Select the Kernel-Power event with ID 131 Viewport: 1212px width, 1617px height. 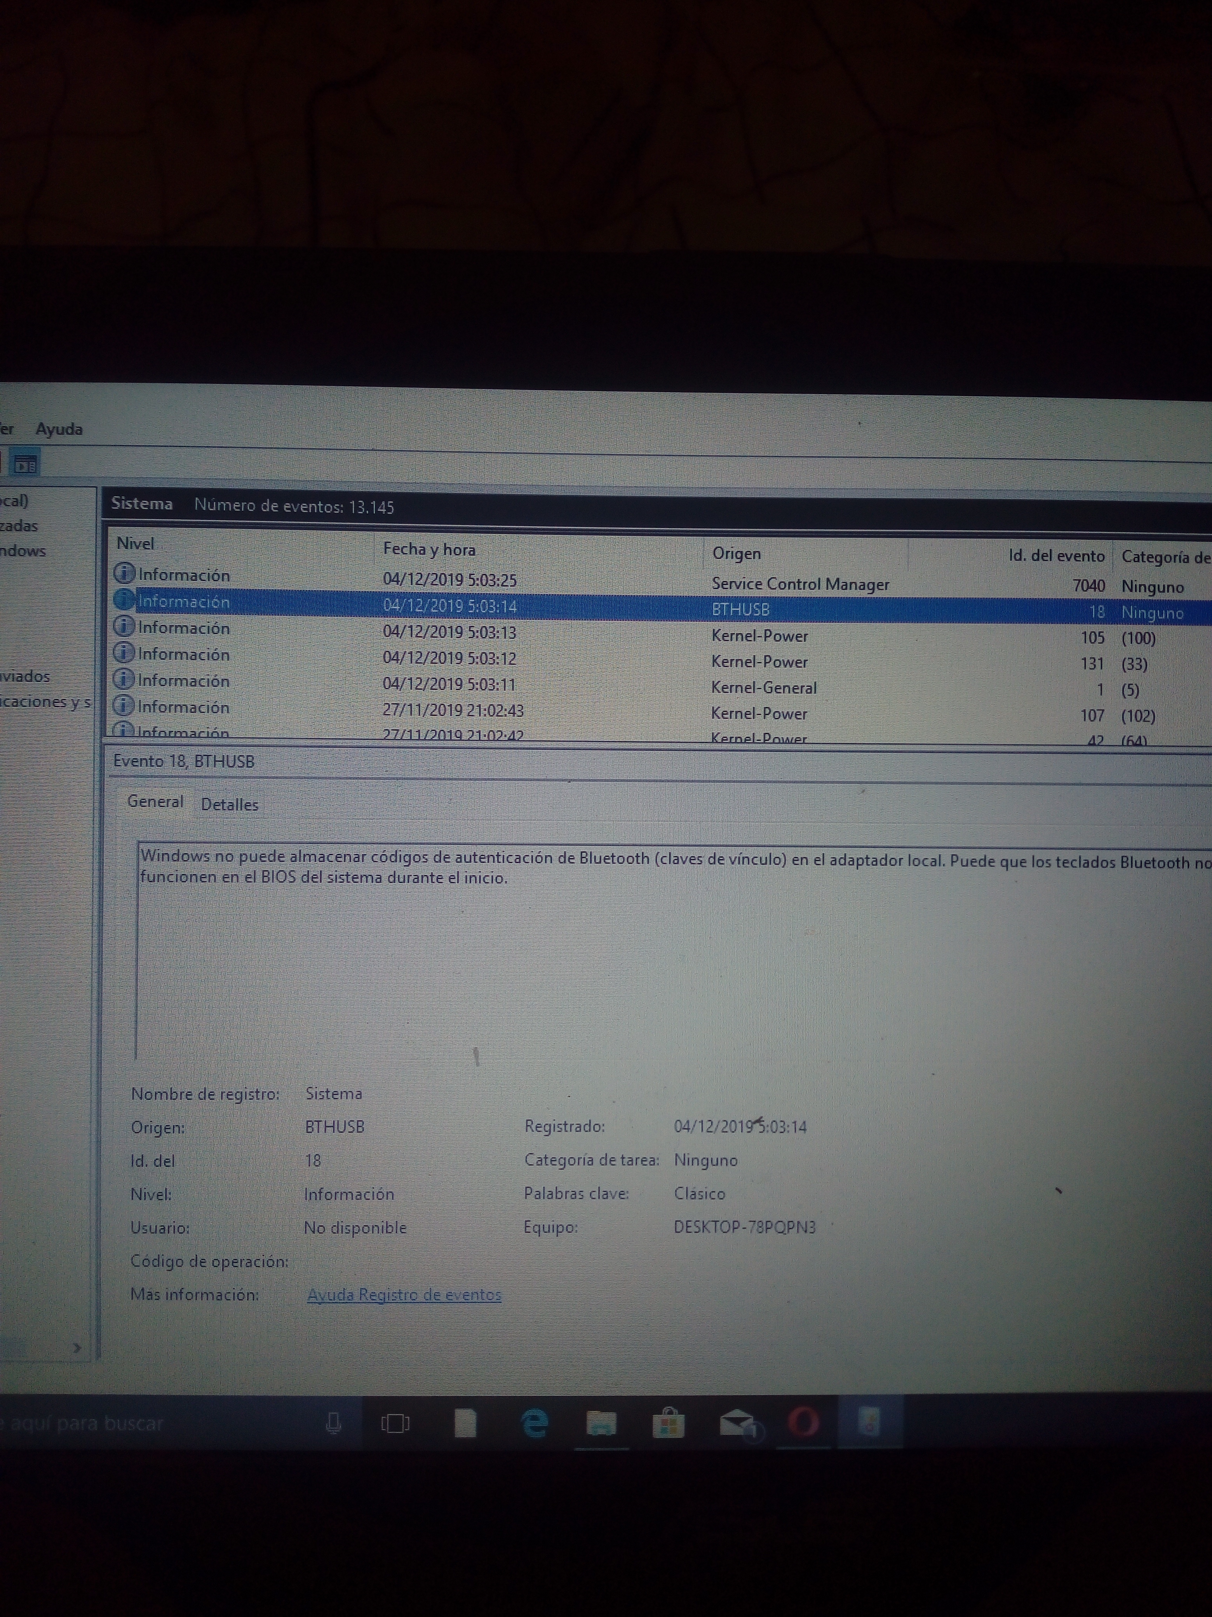[759, 662]
